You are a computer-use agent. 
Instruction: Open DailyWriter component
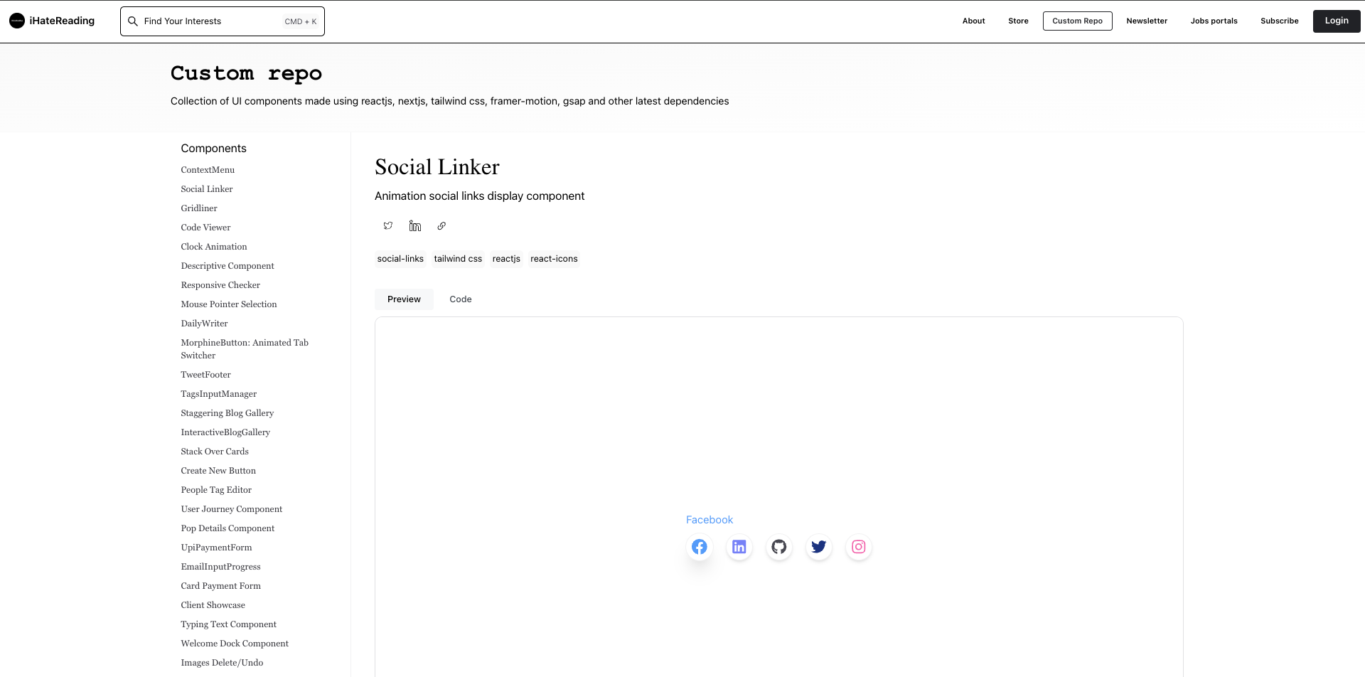[x=204, y=324]
